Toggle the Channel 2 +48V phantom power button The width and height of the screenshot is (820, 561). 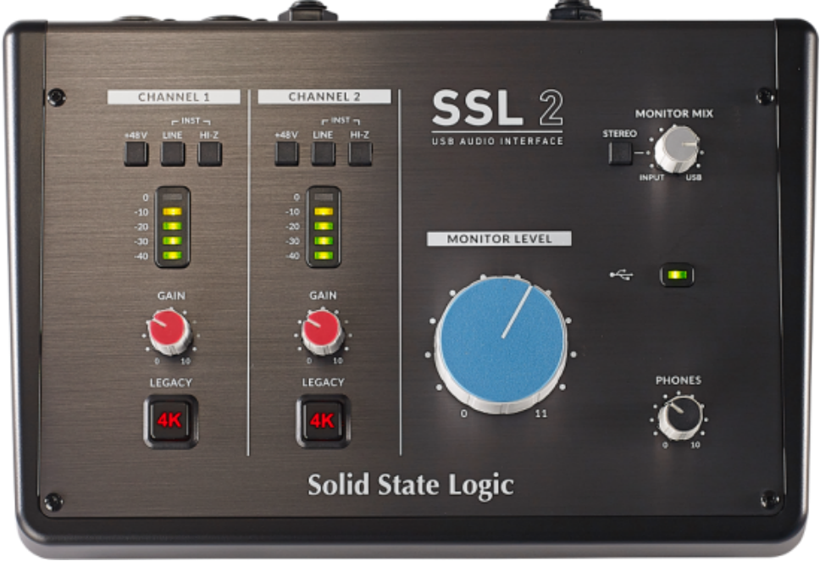point(286,154)
